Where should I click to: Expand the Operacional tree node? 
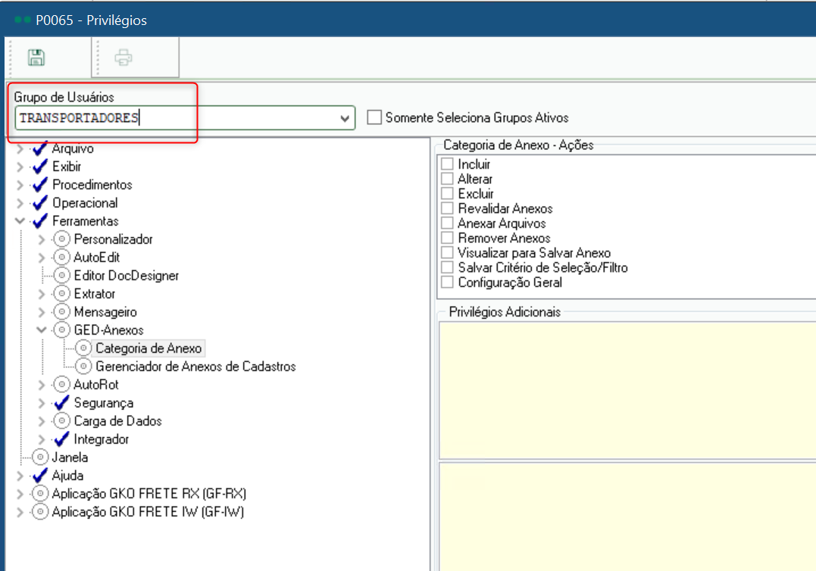tap(20, 204)
